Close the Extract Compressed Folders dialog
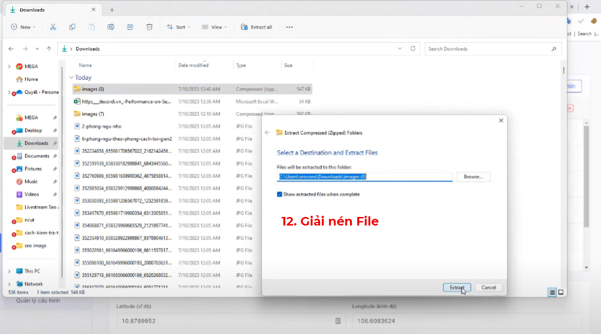601x334 pixels. coord(501,121)
